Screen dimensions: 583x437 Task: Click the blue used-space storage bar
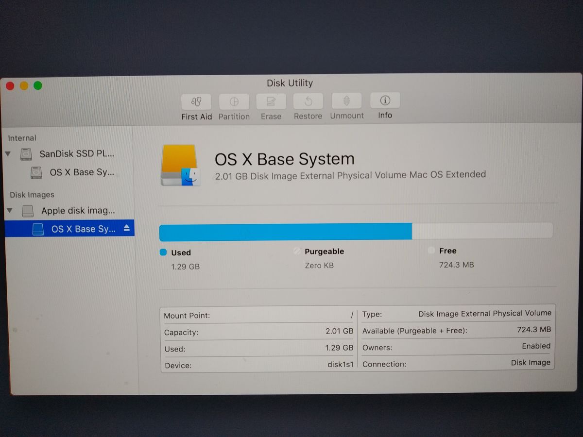coord(286,232)
